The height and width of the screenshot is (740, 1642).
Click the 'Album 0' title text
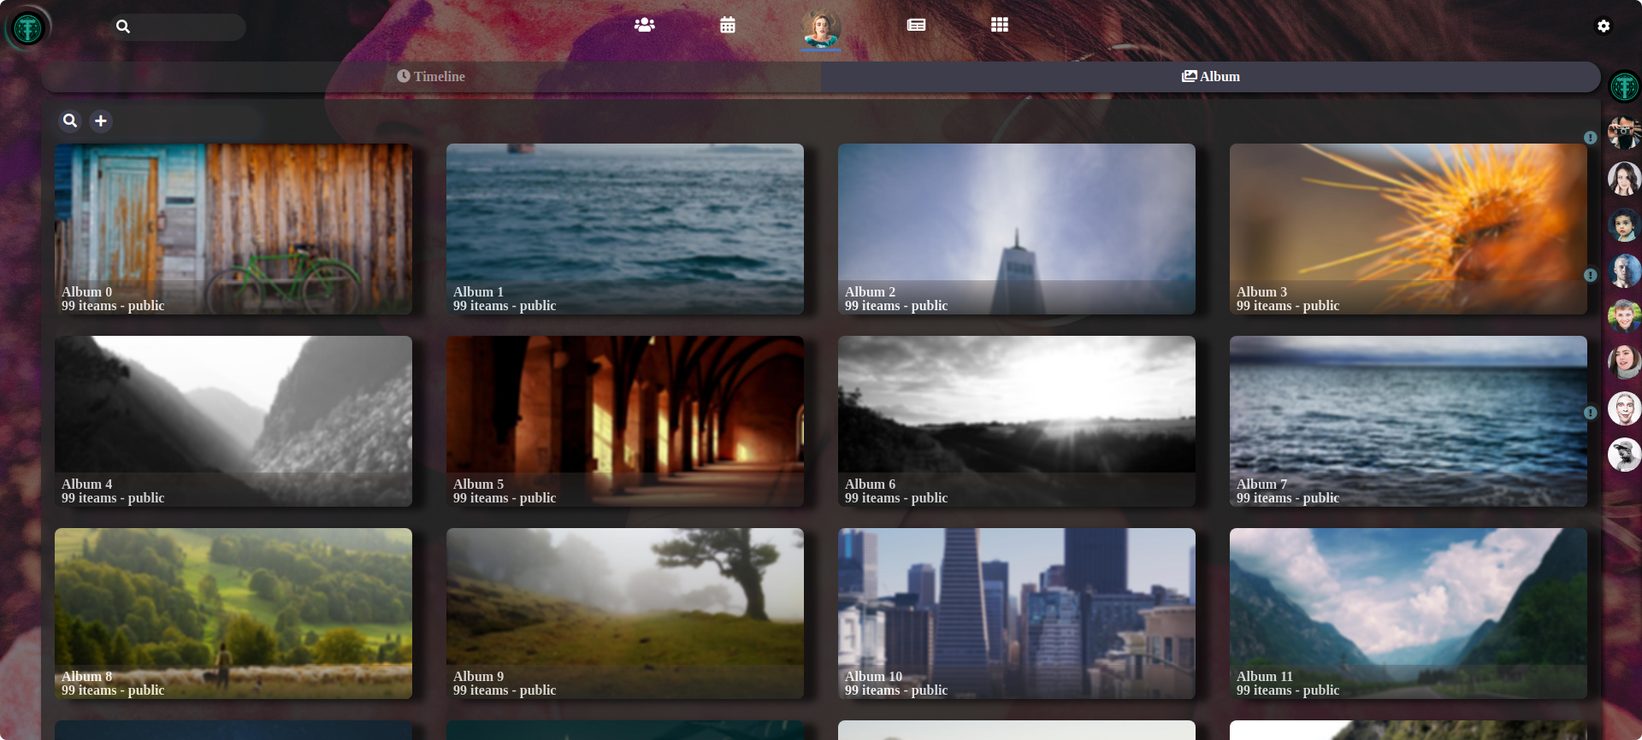86,291
